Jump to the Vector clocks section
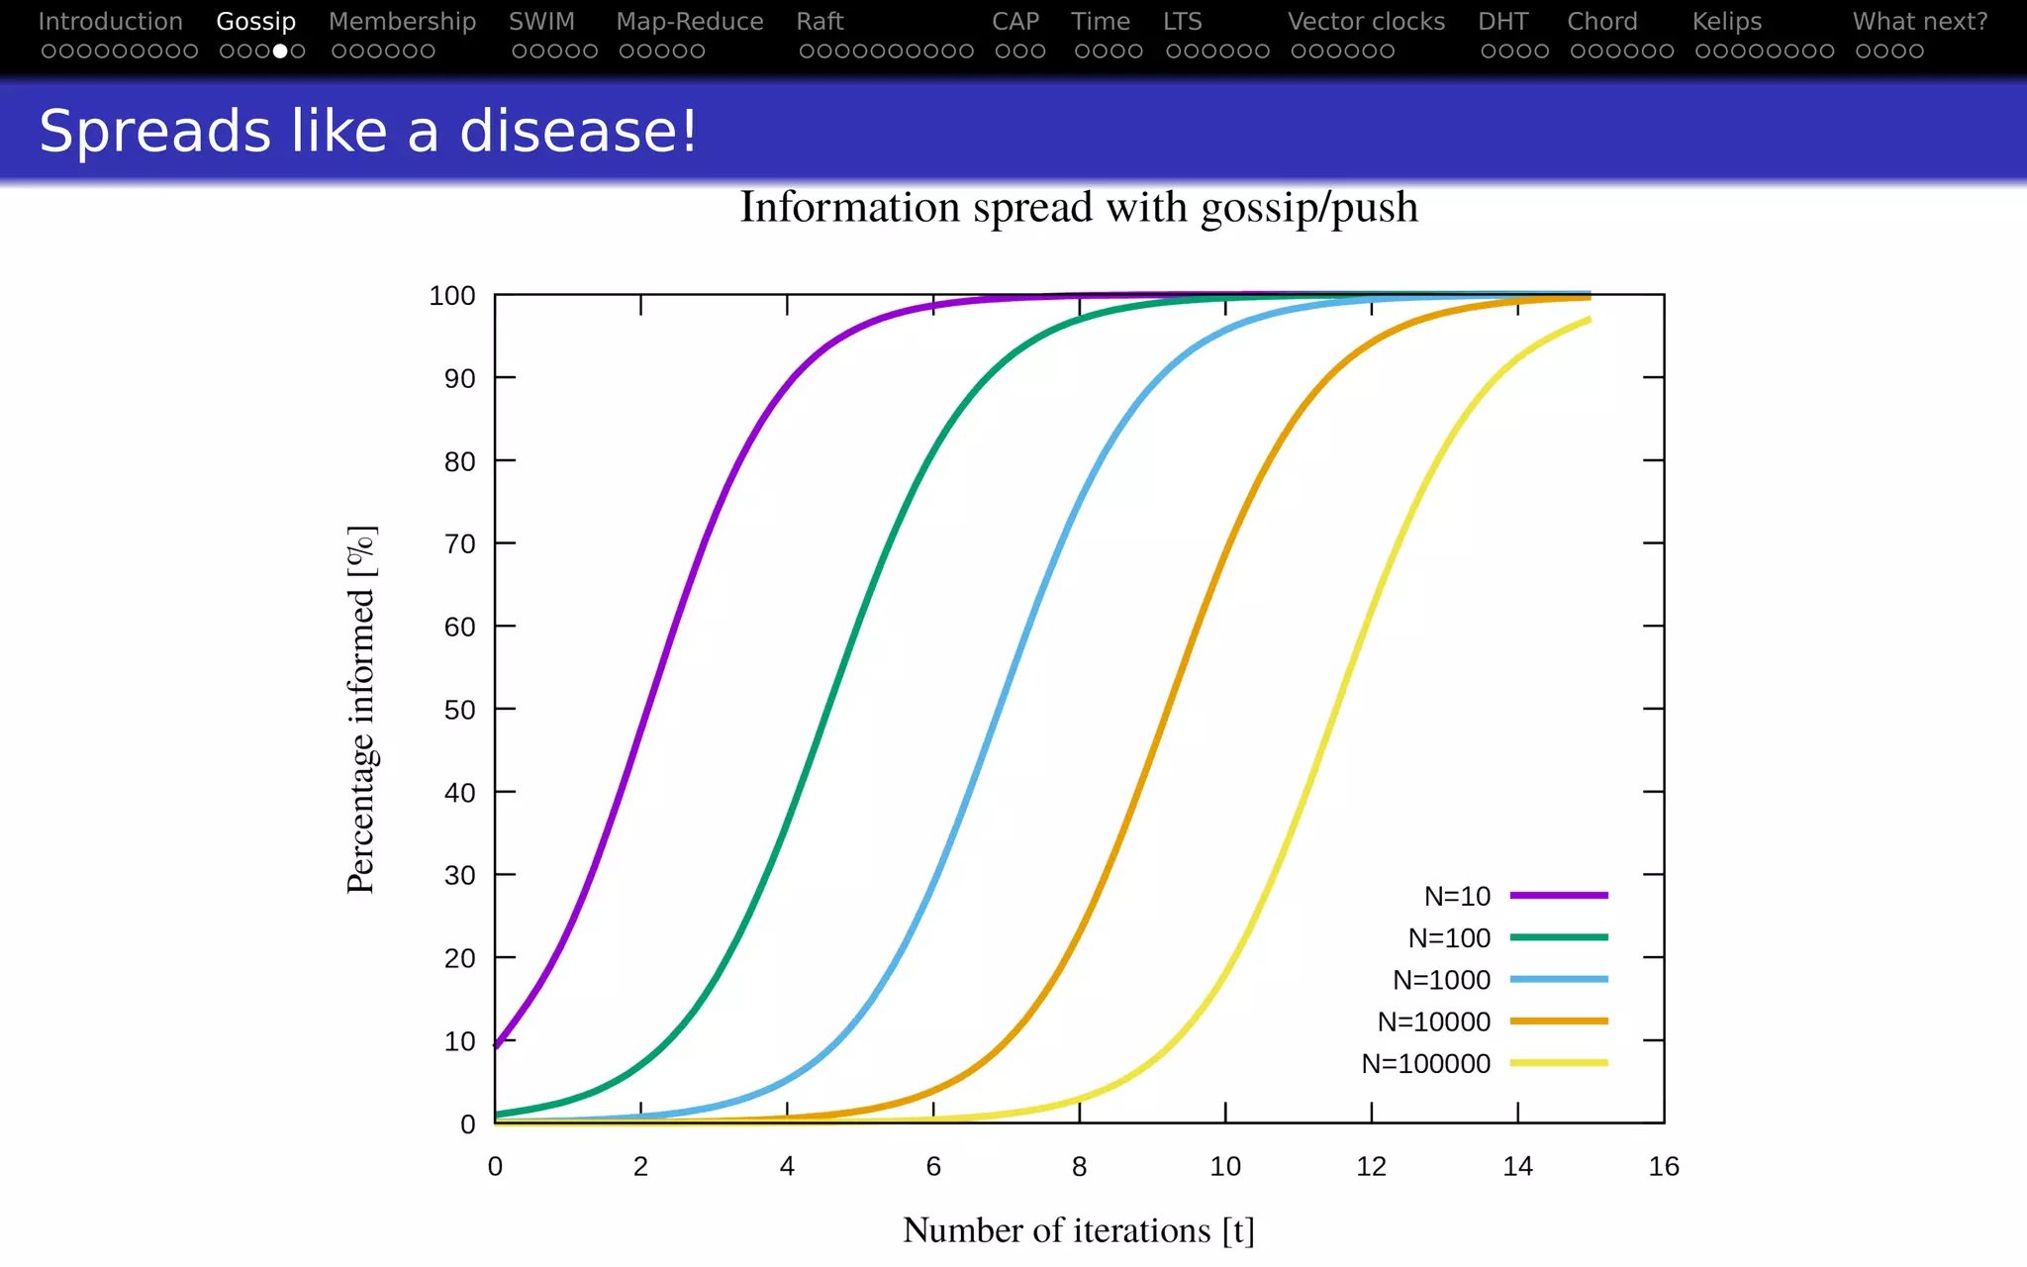The image size is (2027, 1267). click(1366, 22)
